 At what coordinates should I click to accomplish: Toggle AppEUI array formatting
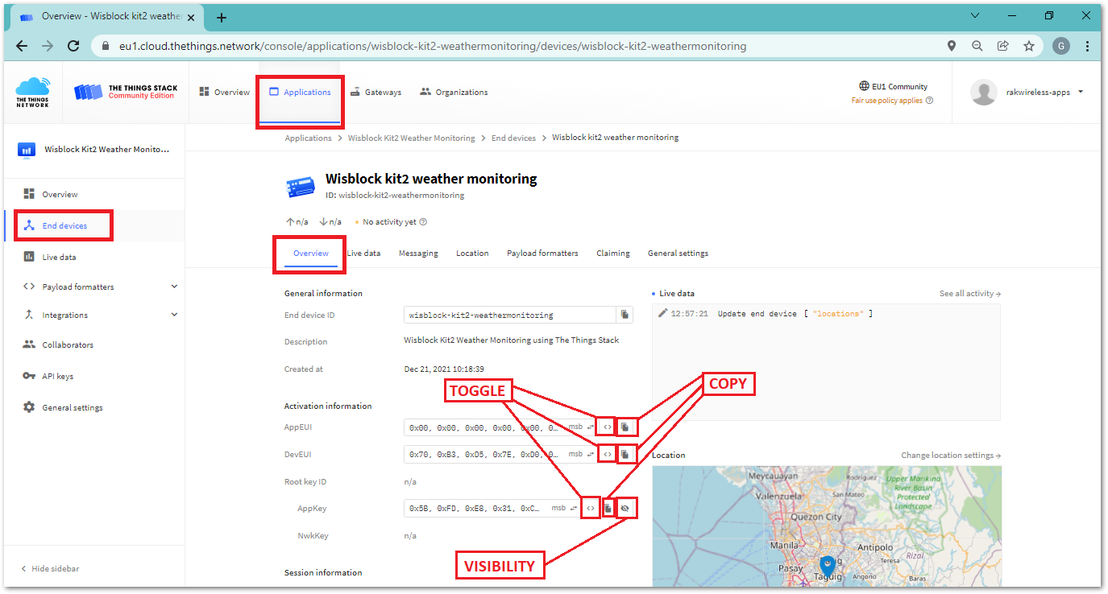[608, 427]
